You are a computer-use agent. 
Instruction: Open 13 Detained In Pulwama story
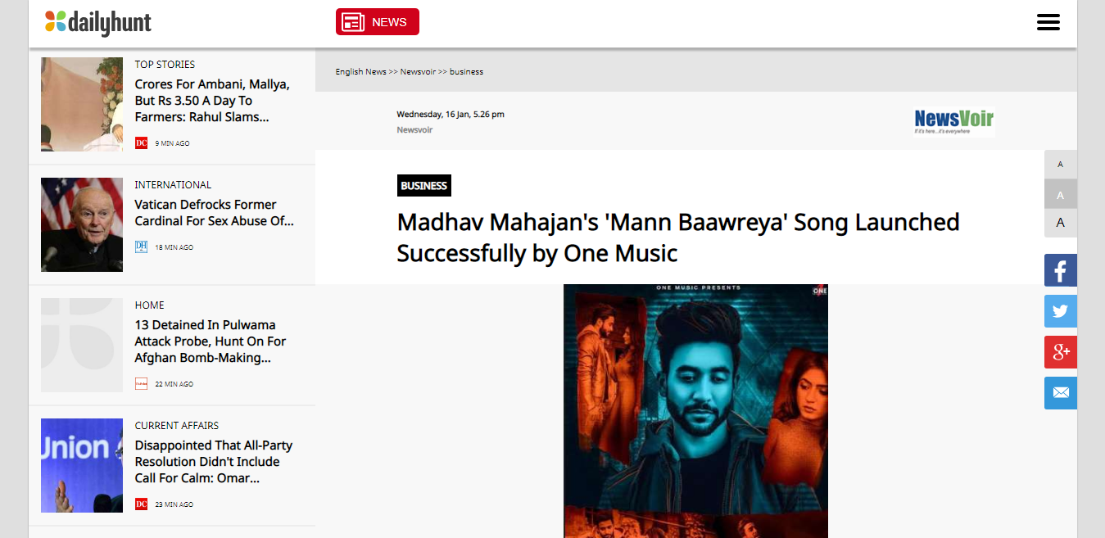coord(211,341)
